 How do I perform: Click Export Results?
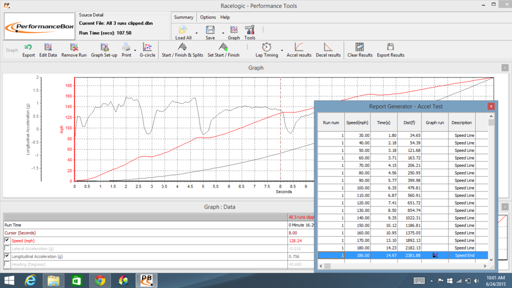tap(390, 47)
